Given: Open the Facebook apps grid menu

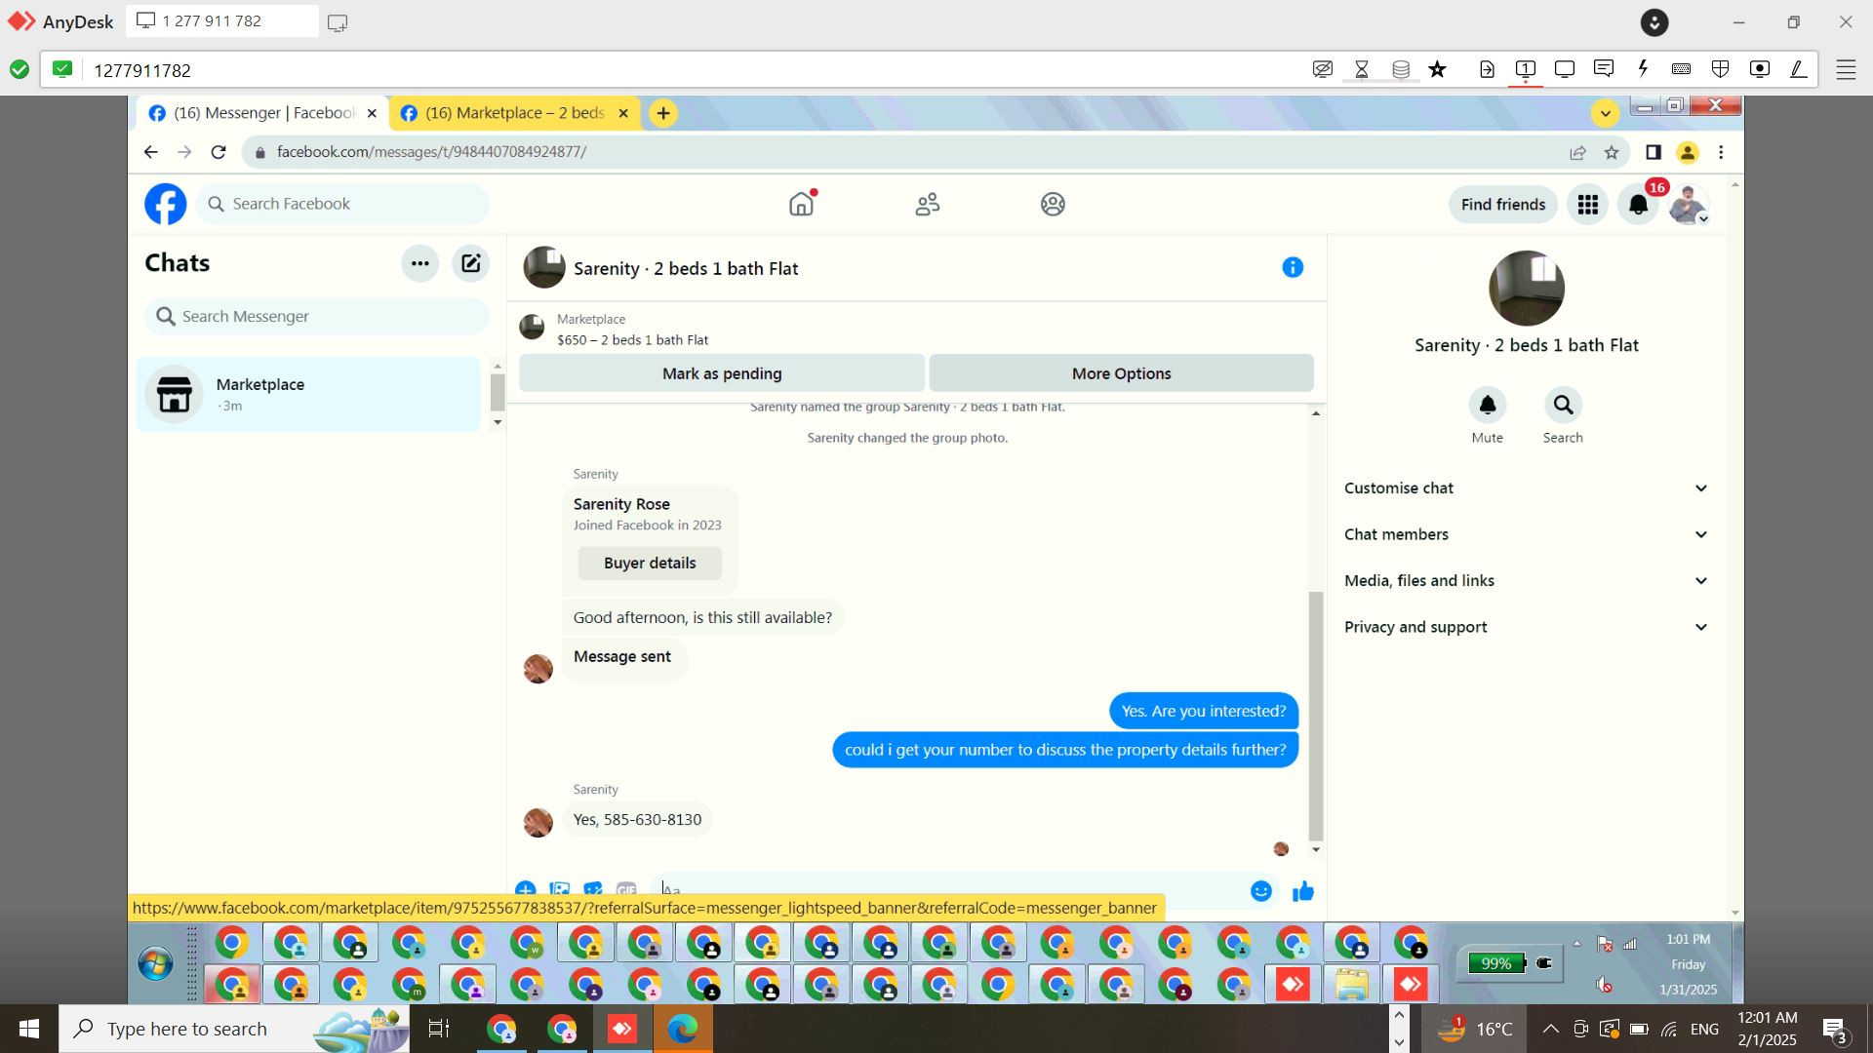Looking at the screenshot, I should 1587,205.
